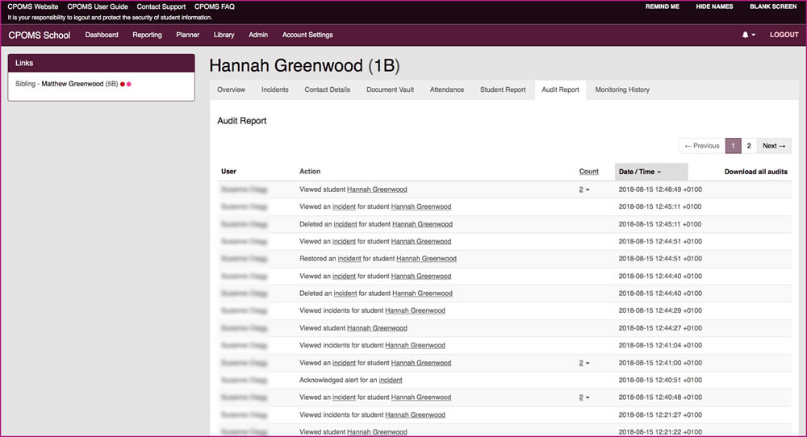This screenshot has width=807, height=437.
Task: Expand count 2 for 12:48:49 row
Action: 584,189
